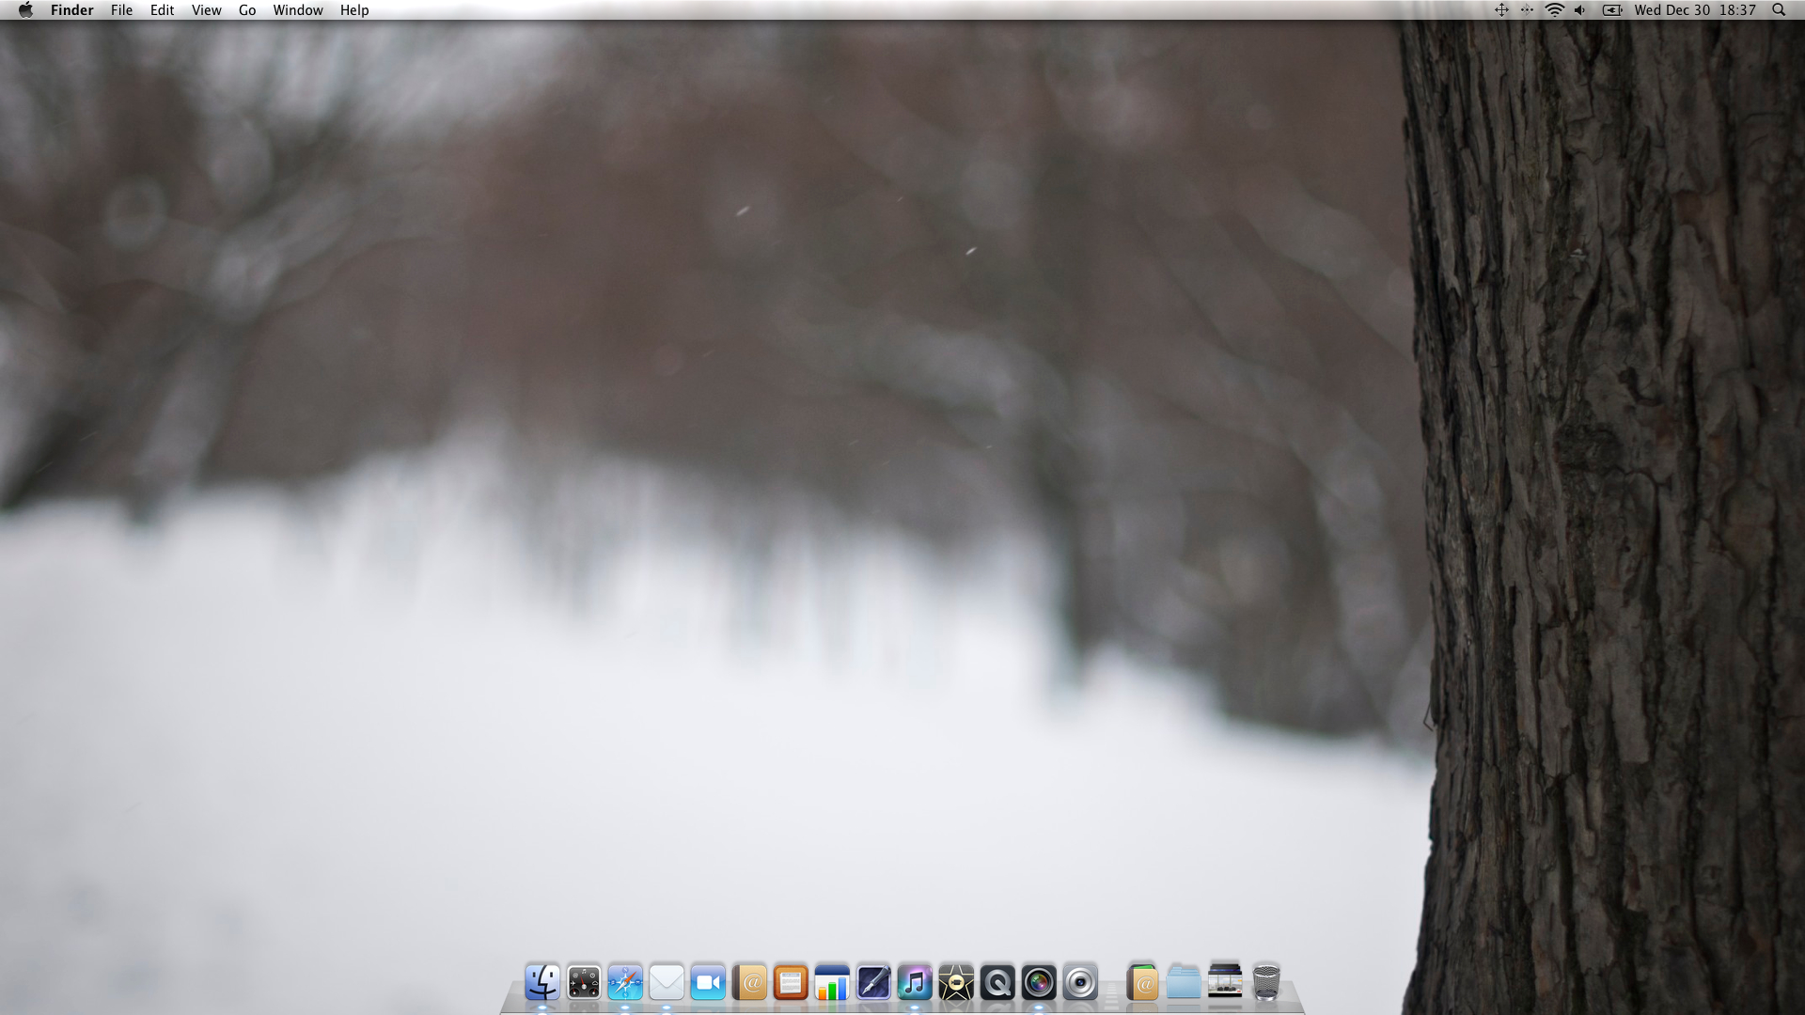Open the Help menu
Viewport: 1805px width, 1015px height.
point(354,10)
